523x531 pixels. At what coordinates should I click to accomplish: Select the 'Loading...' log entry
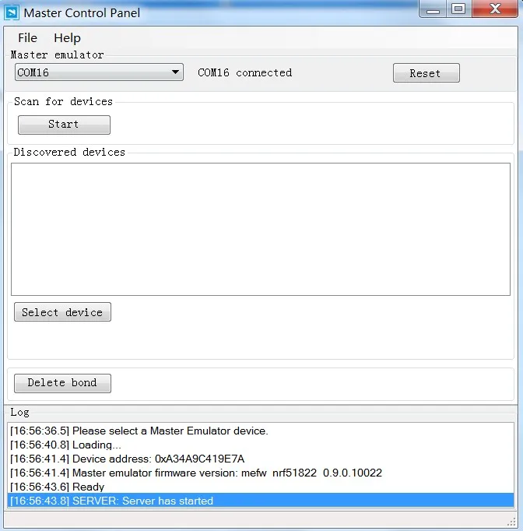(260, 445)
